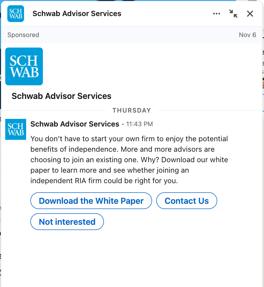Viewport: 264px width, 287px height.
Task: Click the message body text about independent RIA firms
Action: tap(129, 159)
